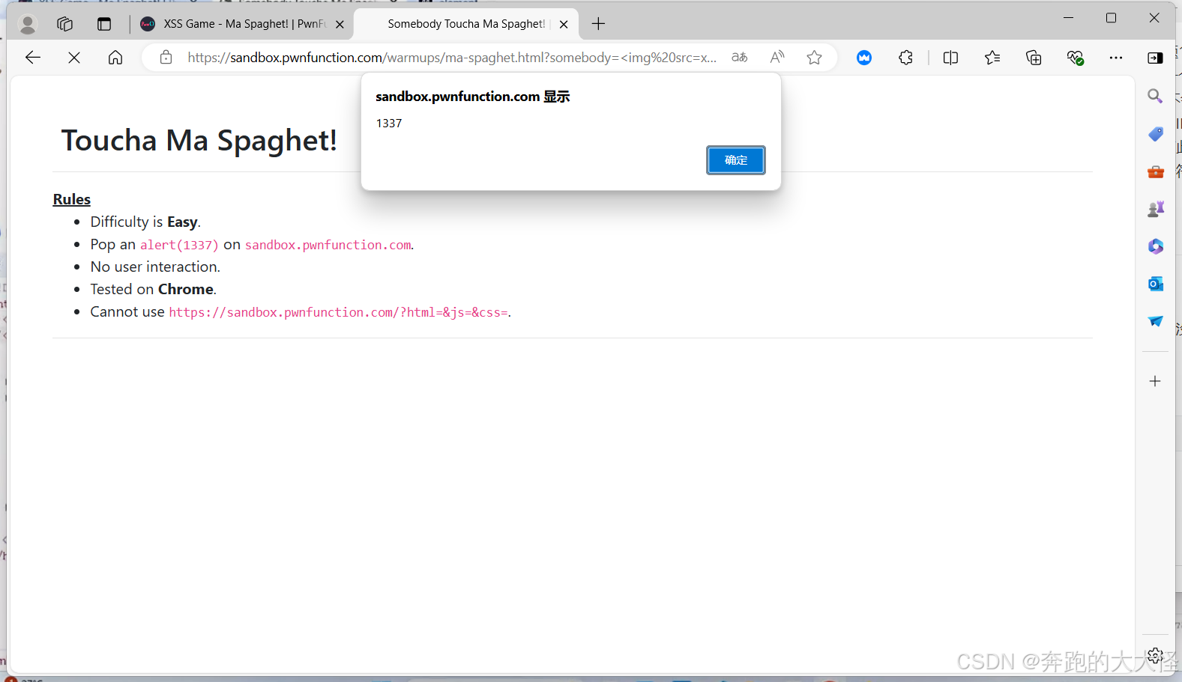Image resolution: width=1182 pixels, height=682 pixels.
Task: Start Read Aloud
Action: coord(777,58)
